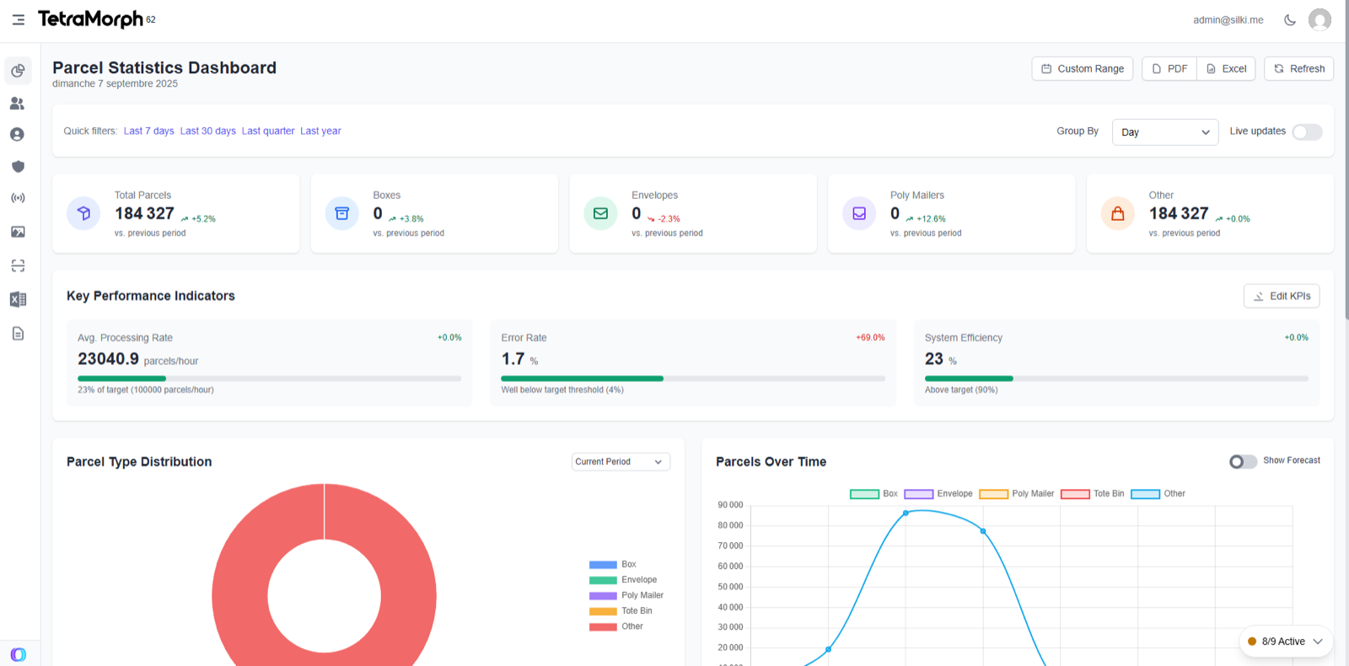The image size is (1349, 666).
Task: Open the broadcast signal sidebar icon
Action: tap(18, 198)
